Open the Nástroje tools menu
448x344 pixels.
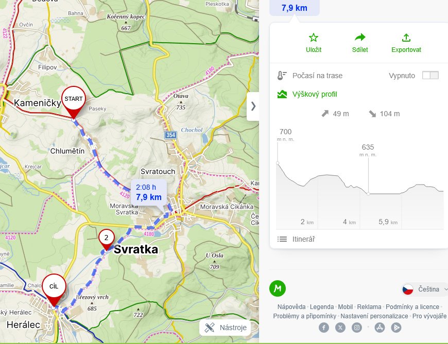coord(226,328)
